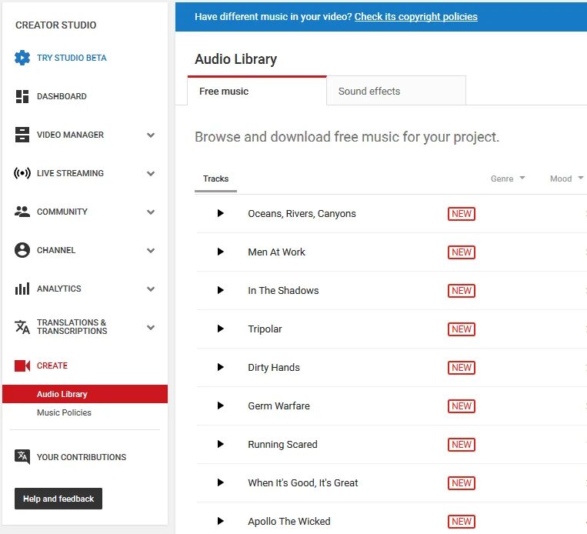Open the Analytics bar chart icon
Screen dimensions: 587x534
pos(22,289)
